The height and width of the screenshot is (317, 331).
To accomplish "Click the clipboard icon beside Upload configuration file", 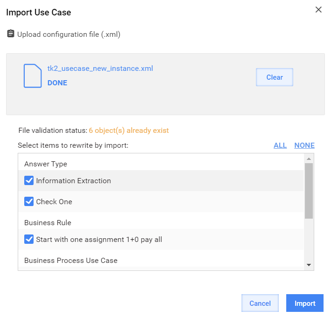I will pyautogui.click(x=11, y=34).
